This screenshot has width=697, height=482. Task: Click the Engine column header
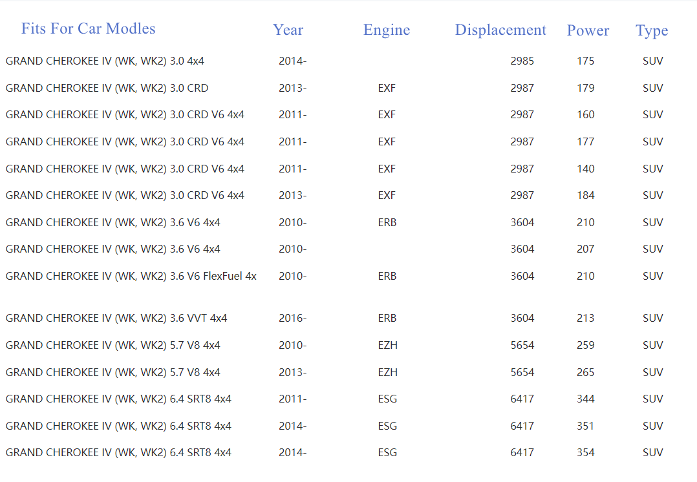[387, 30]
